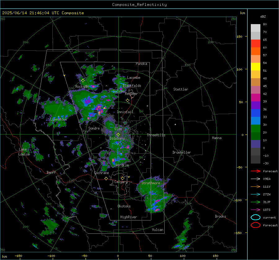Click the yellow diamond marker near RockyMH
This screenshot has height=260, width=279.
pos(83,81)
